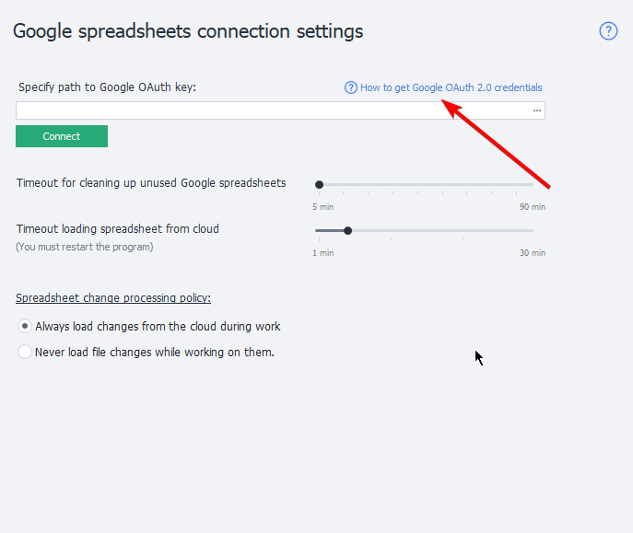Set cloud loading timeout slider to 30 min end
The height and width of the screenshot is (533, 633).
point(533,231)
